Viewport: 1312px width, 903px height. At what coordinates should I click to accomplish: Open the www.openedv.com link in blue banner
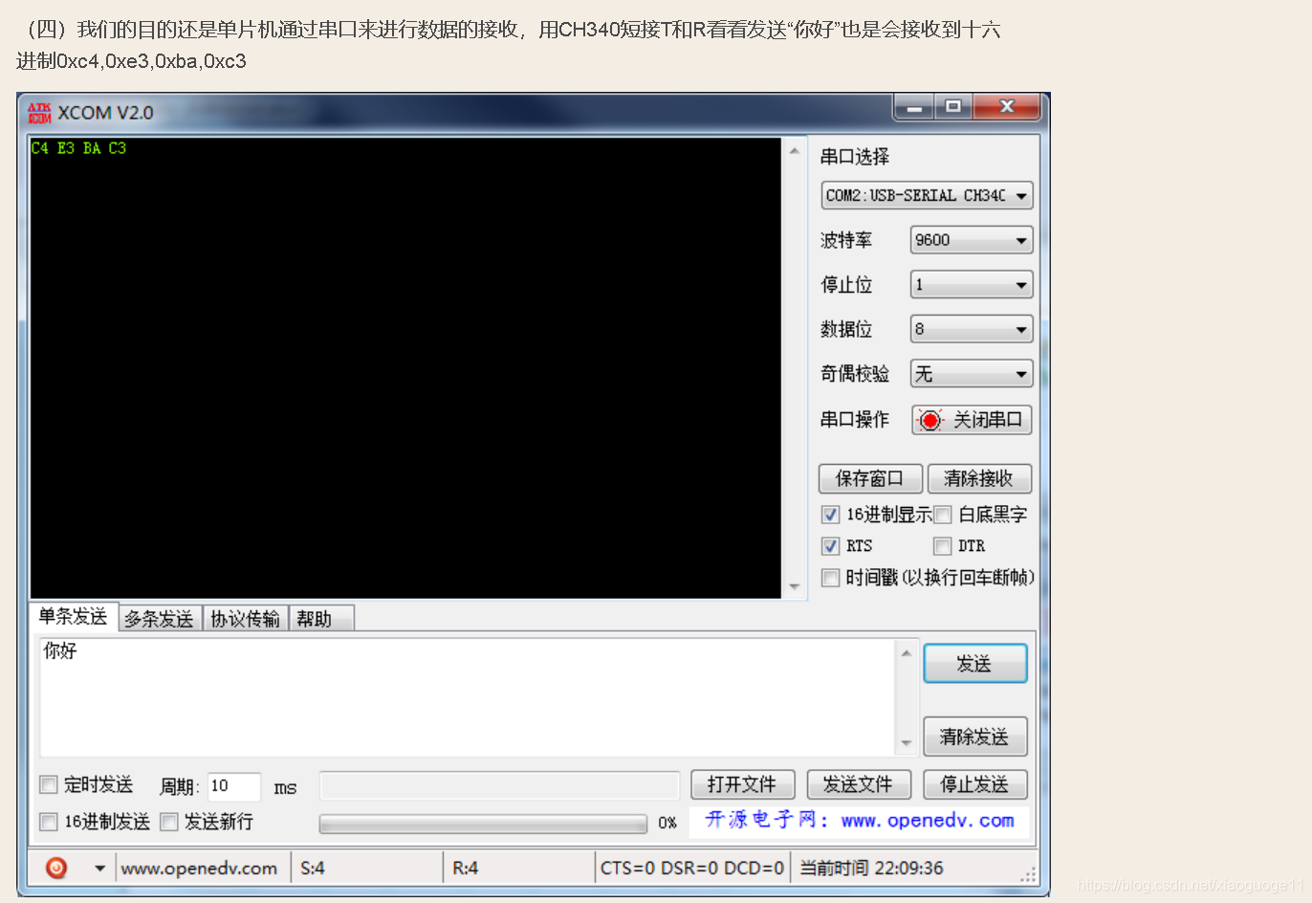click(928, 820)
